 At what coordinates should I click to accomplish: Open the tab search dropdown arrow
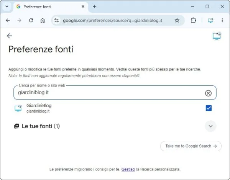pyautogui.click(x=7, y=7)
